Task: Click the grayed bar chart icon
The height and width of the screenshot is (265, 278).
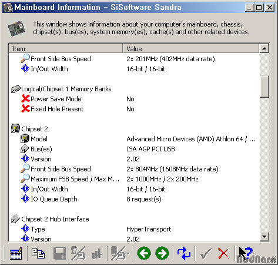Action: coord(97,254)
